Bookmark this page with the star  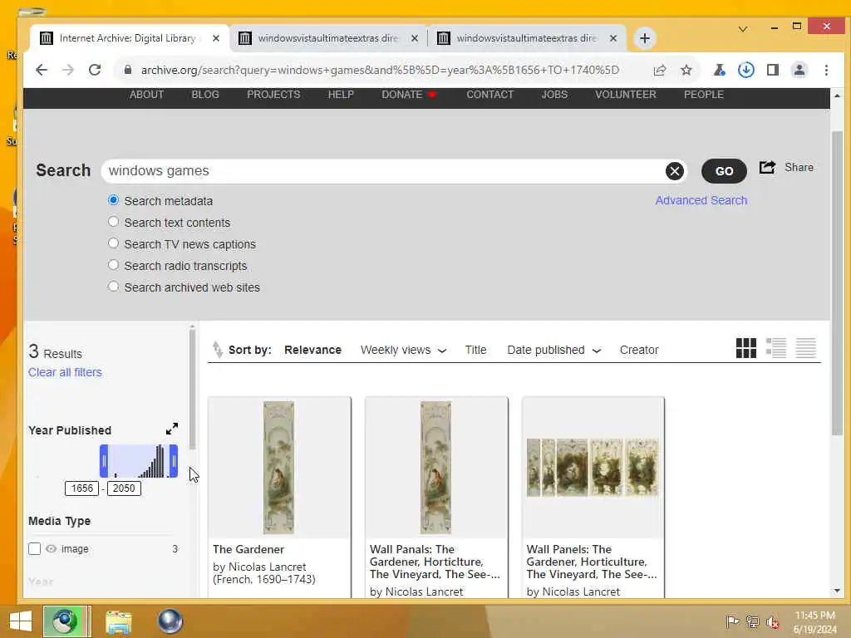tap(686, 70)
